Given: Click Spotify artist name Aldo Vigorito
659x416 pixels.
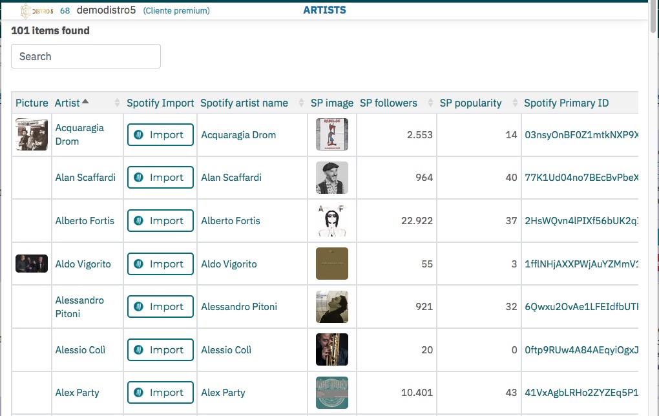Looking at the screenshot, I should [229, 264].
